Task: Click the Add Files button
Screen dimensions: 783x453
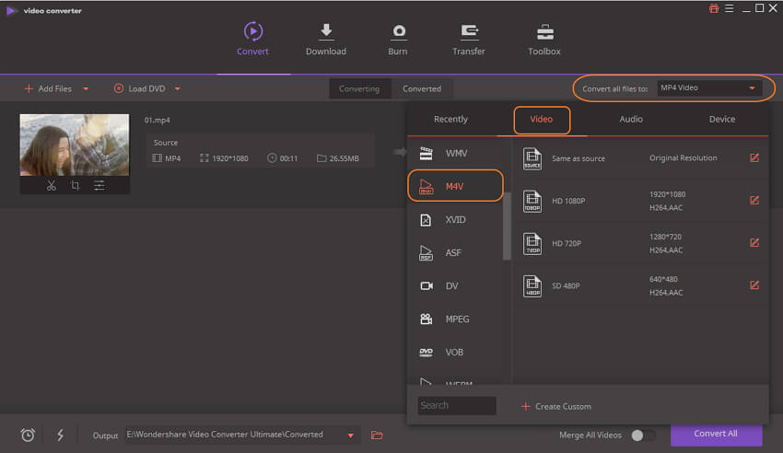Action: [48, 88]
